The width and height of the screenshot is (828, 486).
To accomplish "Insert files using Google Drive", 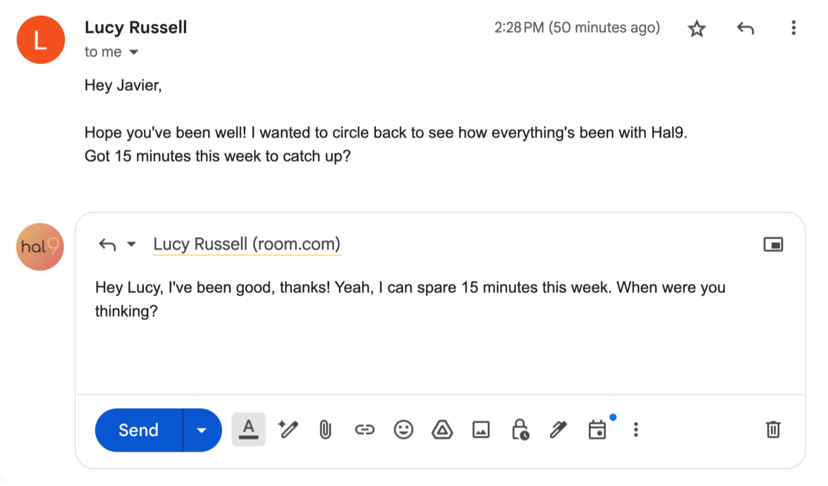I will [x=442, y=429].
